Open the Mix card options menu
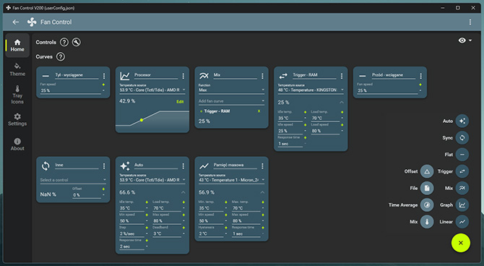Screen dimensions: 484x266 (262, 76)
